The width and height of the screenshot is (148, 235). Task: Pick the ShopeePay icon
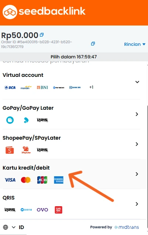point(10,150)
